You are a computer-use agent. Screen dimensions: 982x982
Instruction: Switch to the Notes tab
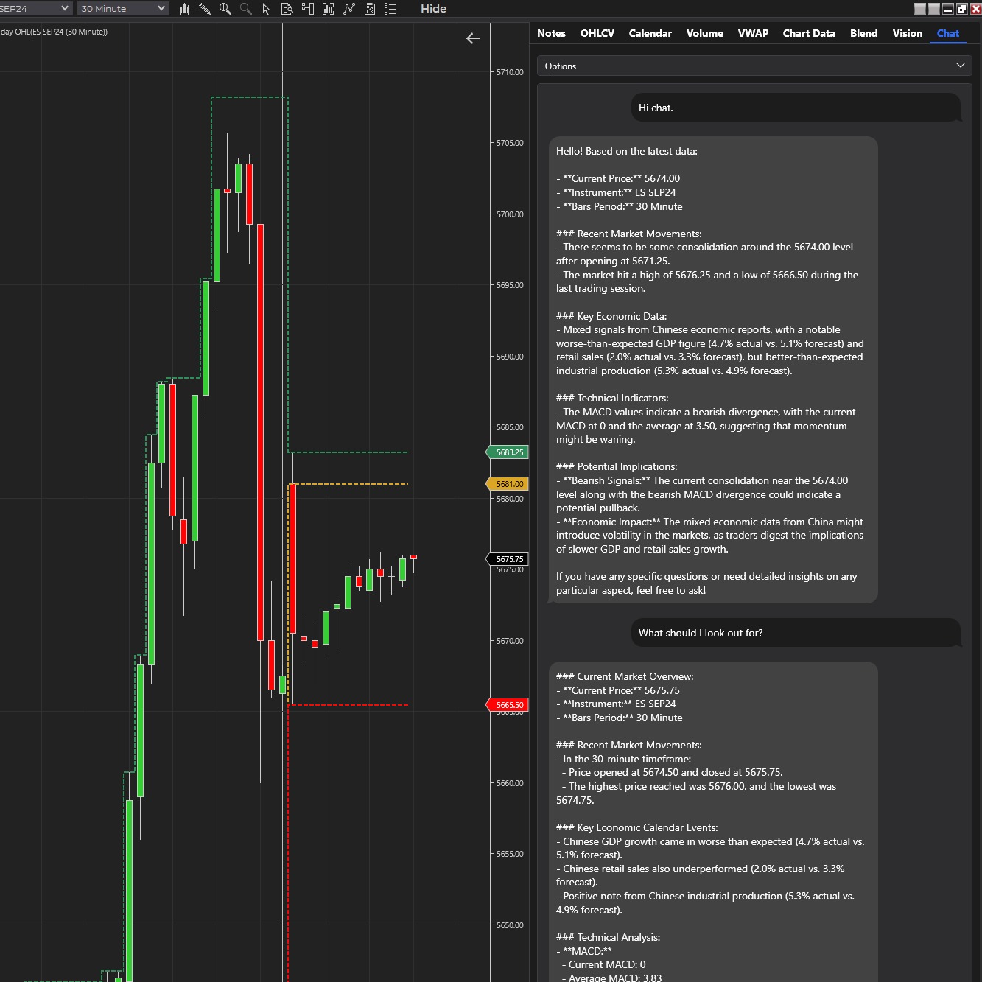551,33
